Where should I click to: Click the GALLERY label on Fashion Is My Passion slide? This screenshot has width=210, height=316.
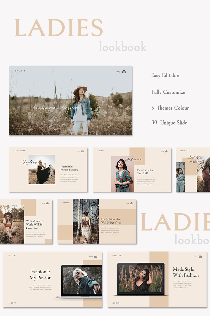[12, 256]
